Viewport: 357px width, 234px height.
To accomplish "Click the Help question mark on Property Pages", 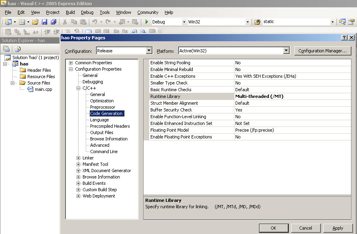I will (x=344, y=38).
